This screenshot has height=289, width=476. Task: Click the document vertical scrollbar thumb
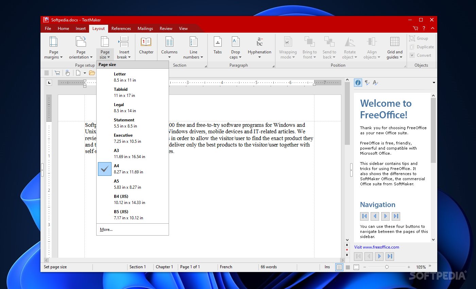tap(347, 114)
